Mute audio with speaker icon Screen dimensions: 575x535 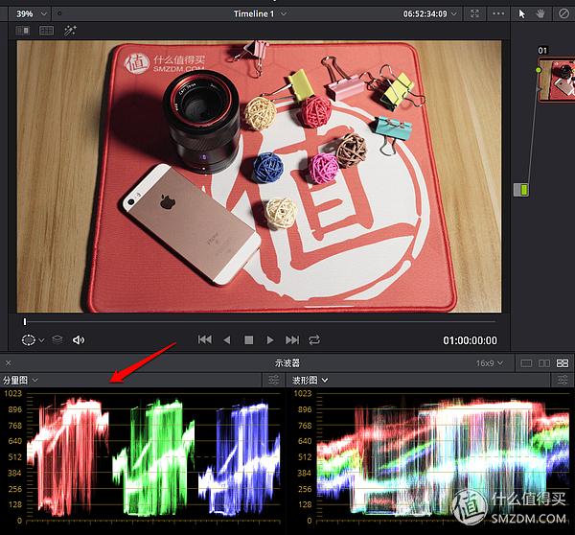(79, 340)
